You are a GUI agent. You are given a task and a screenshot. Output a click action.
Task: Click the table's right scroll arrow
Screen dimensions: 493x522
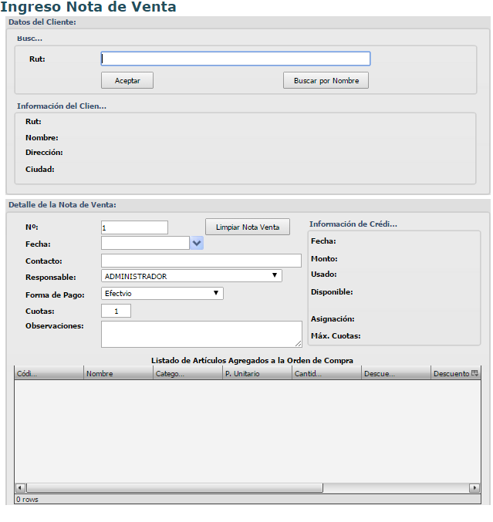point(474,488)
